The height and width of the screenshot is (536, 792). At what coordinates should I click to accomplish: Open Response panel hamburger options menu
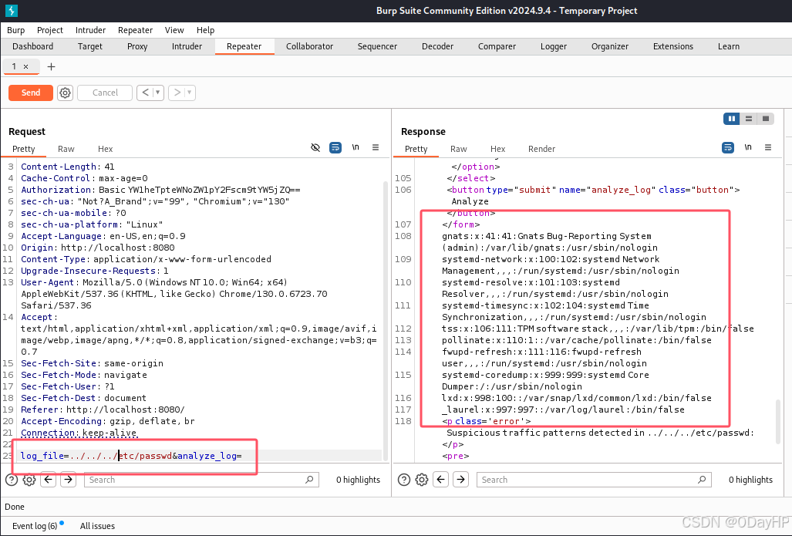click(768, 147)
